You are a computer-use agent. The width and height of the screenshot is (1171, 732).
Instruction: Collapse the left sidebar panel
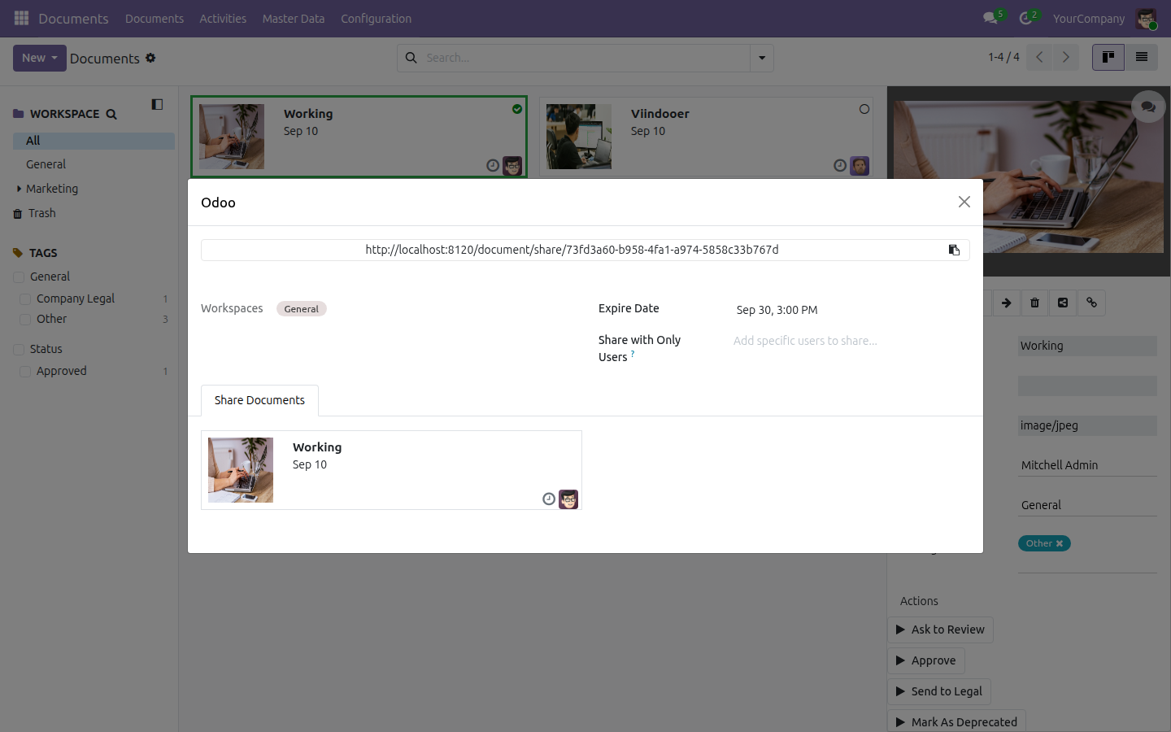pyautogui.click(x=157, y=104)
